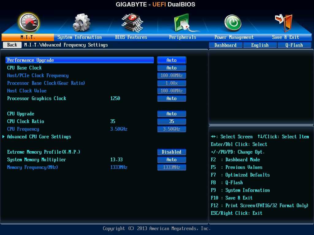Change language via English button

pyautogui.click(x=260, y=45)
